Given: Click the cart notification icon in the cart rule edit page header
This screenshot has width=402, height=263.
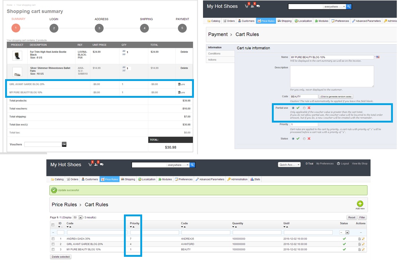Looking at the screenshot, I should point(247,6).
